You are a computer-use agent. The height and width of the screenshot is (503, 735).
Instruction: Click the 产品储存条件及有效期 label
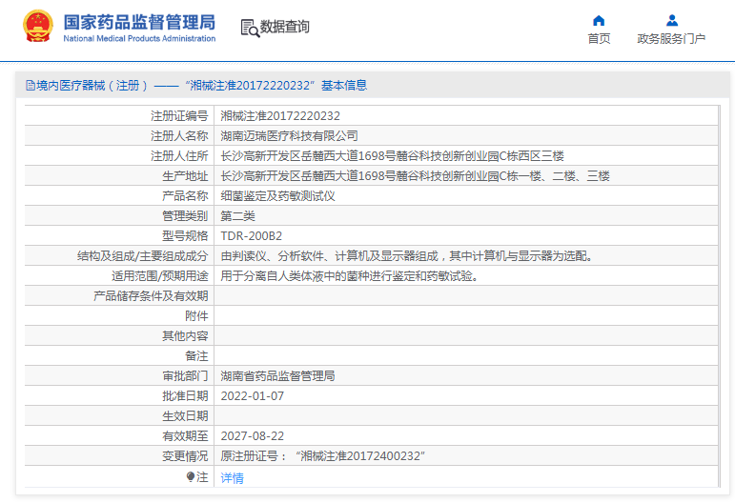tap(151, 296)
